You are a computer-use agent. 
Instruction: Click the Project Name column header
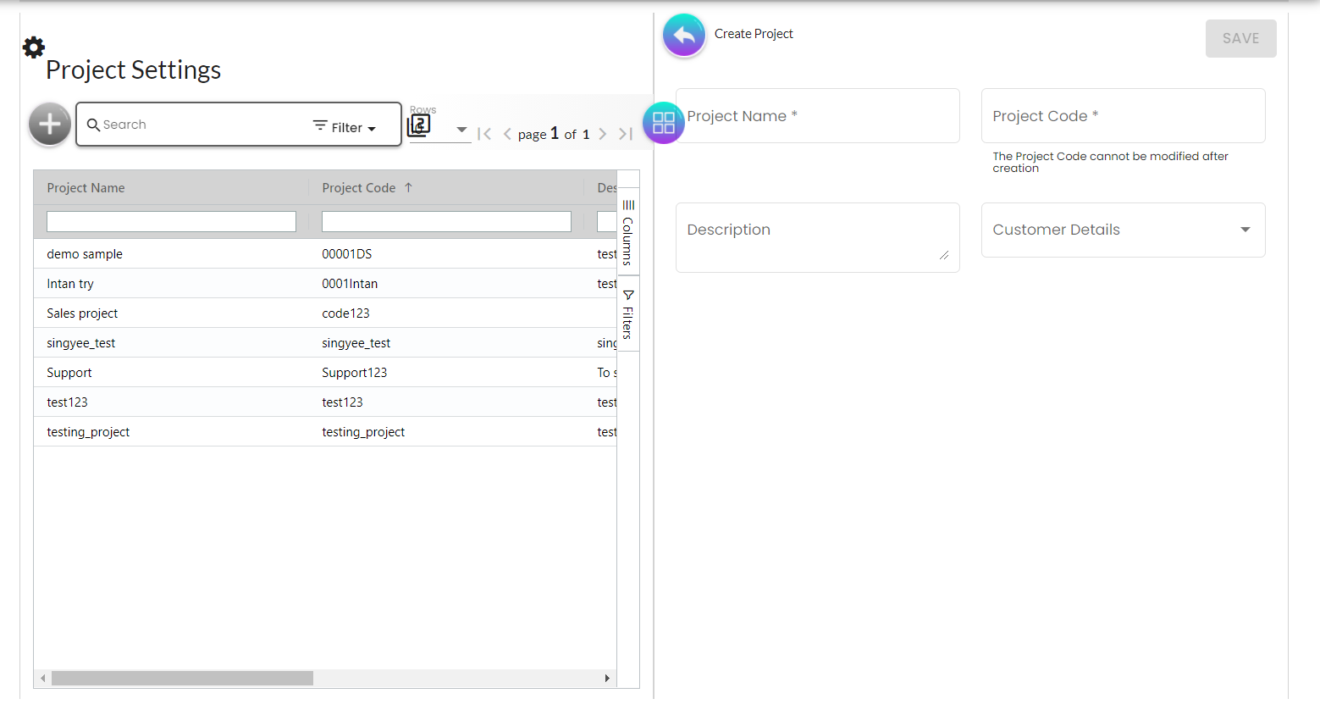(86, 188)
